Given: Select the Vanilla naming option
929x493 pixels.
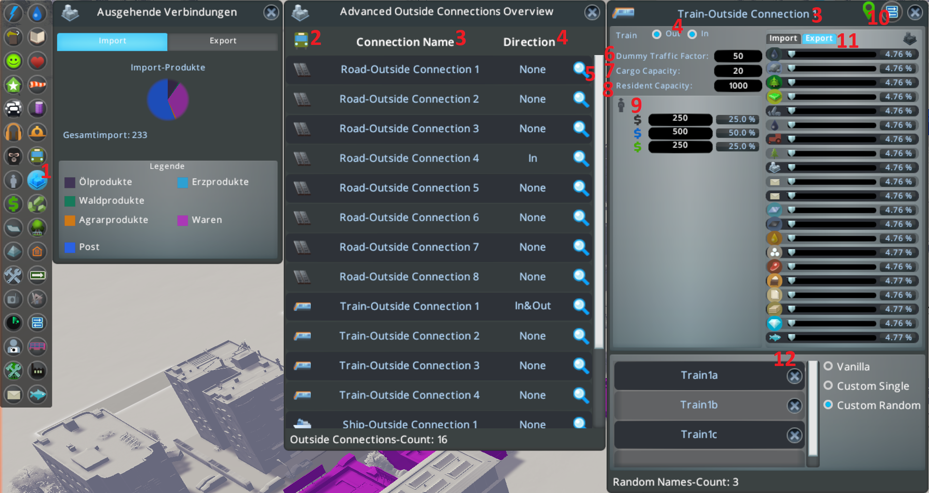Looking at the screenshot, I should (828, 366).
